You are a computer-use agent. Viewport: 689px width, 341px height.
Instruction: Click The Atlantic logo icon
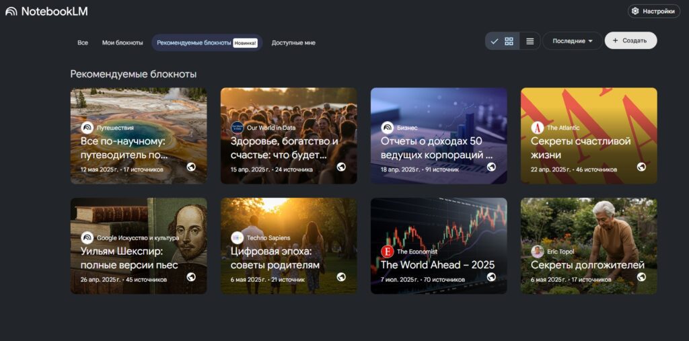point(537,128)
